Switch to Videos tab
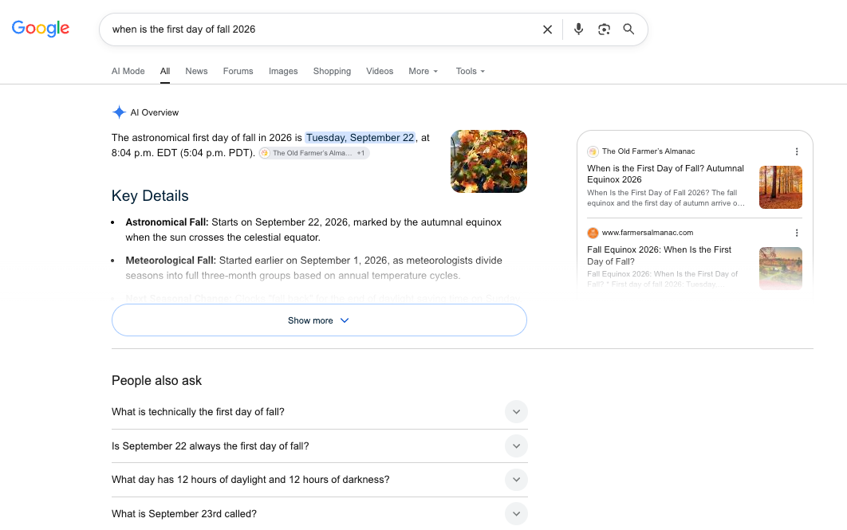 pos(379,71)
